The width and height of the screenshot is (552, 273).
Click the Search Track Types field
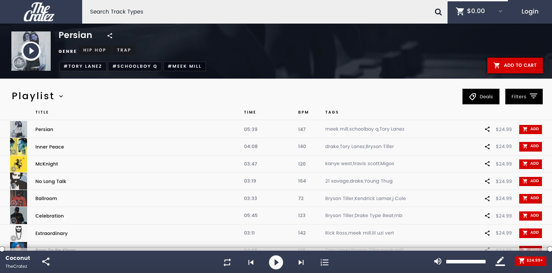click(x=258, y=12)
